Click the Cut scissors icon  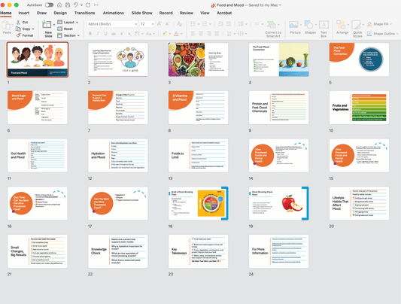point(18,23)
